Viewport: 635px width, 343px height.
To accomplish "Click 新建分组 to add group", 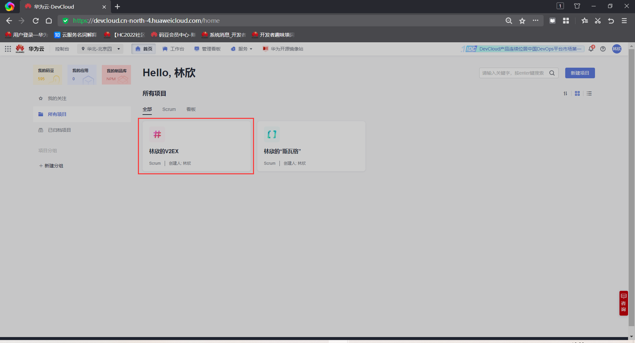I will click(51, 166).
